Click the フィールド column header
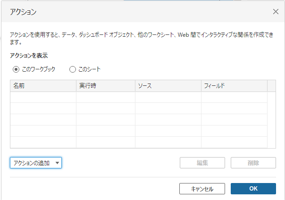 [234, 86]
